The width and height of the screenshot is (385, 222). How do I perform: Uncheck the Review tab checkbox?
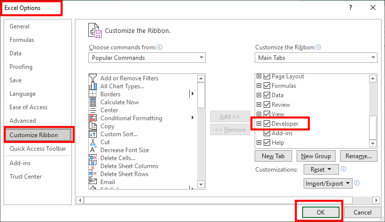(x=267, y=104)
